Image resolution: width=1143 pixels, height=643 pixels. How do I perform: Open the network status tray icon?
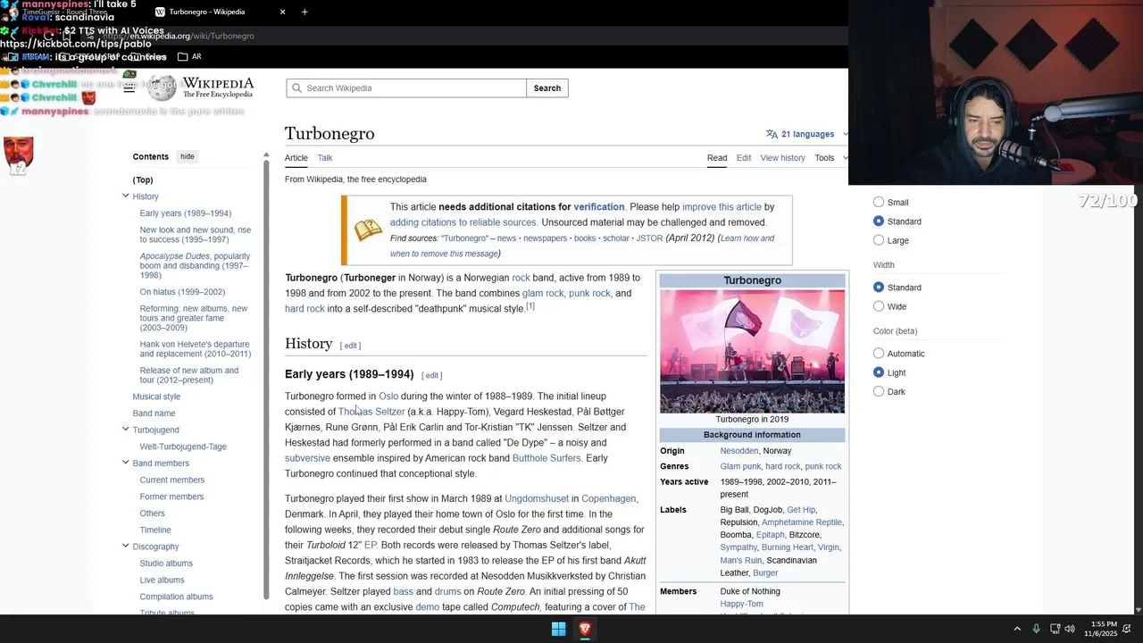(x=1055, y=629)
